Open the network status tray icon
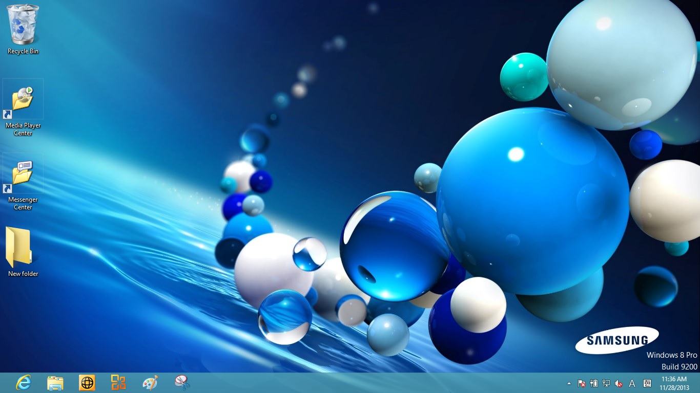Image resolution: width=700 pixels, height=393 pixels. point(606,383)
